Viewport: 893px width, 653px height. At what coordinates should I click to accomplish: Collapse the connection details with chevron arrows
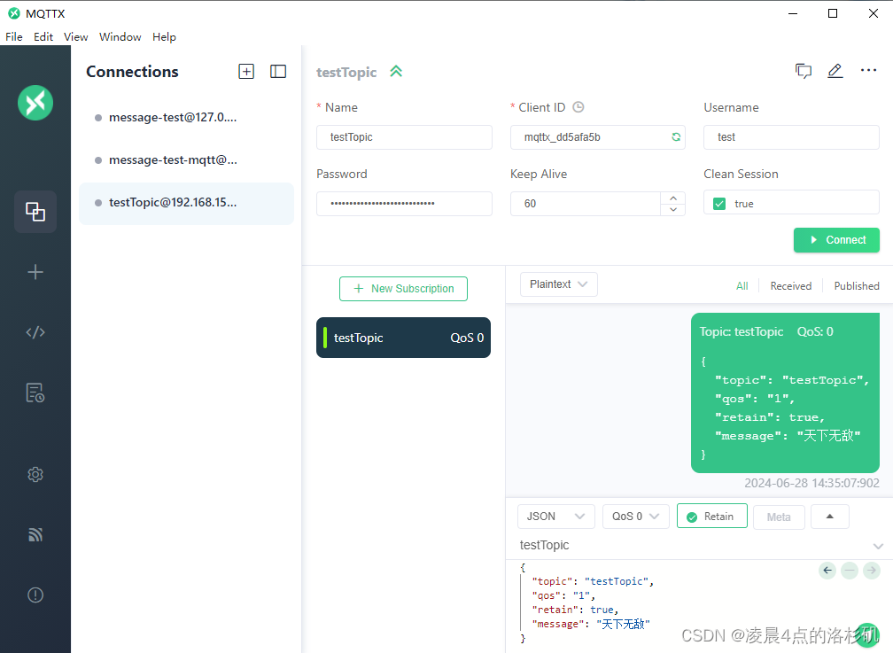tap(395, 72)
